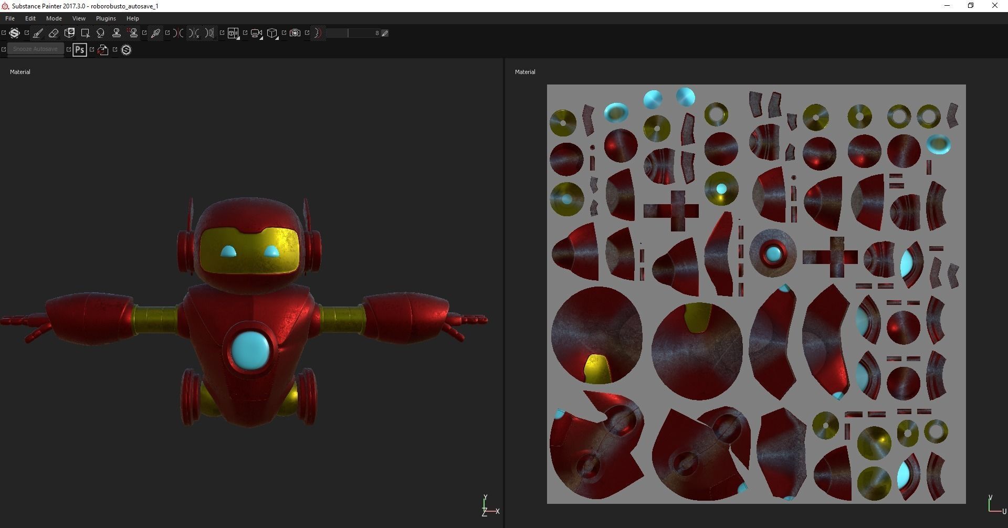Click the detach arrow before the Substance logo
The image size is (1008, 528).
[4, 33]
